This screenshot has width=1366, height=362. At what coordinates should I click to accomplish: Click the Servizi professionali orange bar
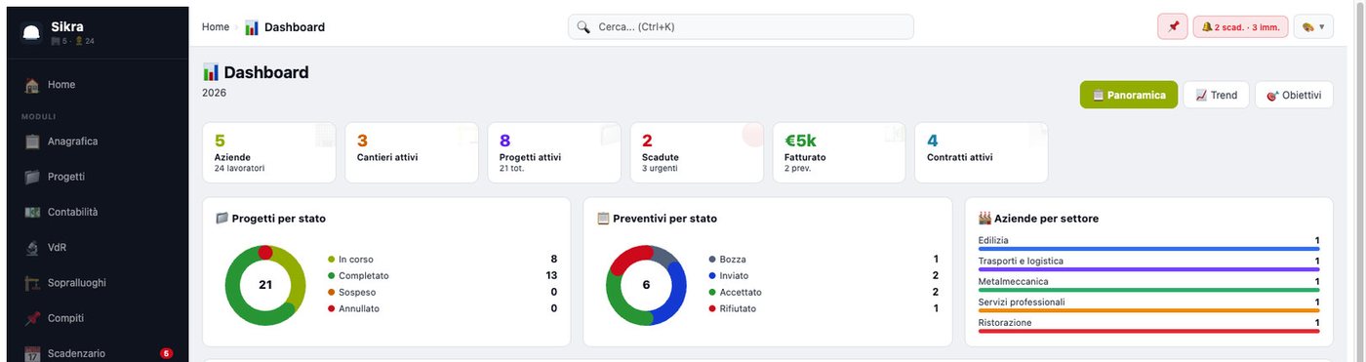click(1148, 310)
